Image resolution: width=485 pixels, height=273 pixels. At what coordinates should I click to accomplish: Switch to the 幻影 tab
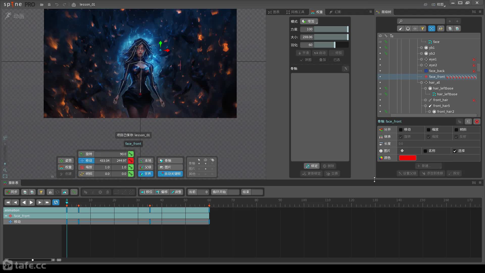pyautogui.click(x=335, y=12)
